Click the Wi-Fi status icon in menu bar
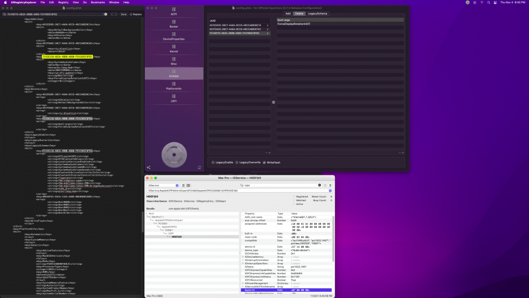Image resolution: width=529 pixels, height=298 pixels. pos(481,2)
